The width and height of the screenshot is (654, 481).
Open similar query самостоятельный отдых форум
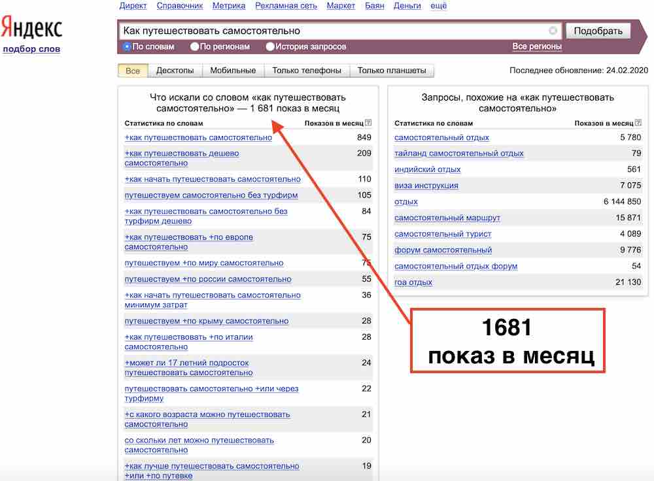point(456,266)
